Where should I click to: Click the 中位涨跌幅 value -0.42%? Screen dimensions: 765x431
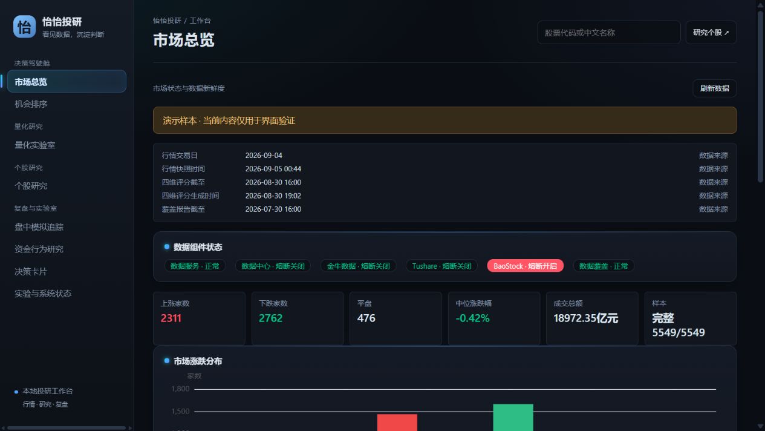pos(473,318)
